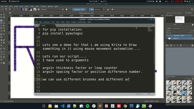This screenshot has height=109, width=194.
Task: Toggle vertical mirror tool icon
Action: (x=112, y=9)
